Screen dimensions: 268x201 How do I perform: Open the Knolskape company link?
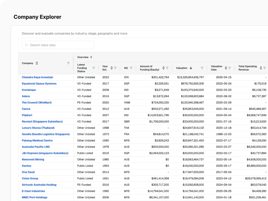[29, 90]
